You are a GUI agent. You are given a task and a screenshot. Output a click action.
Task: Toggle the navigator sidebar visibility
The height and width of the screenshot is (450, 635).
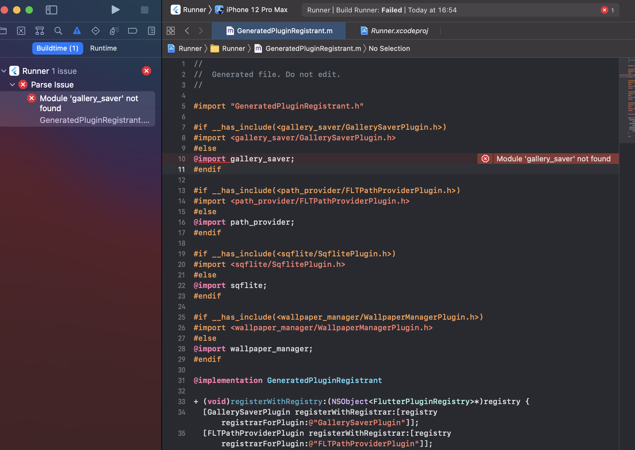(52, 10)
